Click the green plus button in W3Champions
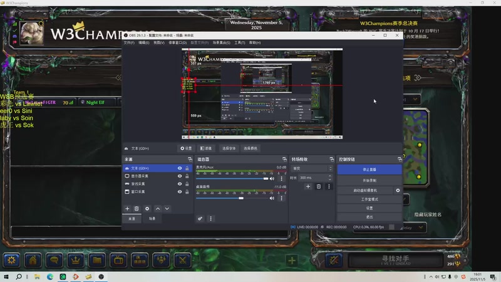Screen dimensions: 501x282 [x=292, y=261]
